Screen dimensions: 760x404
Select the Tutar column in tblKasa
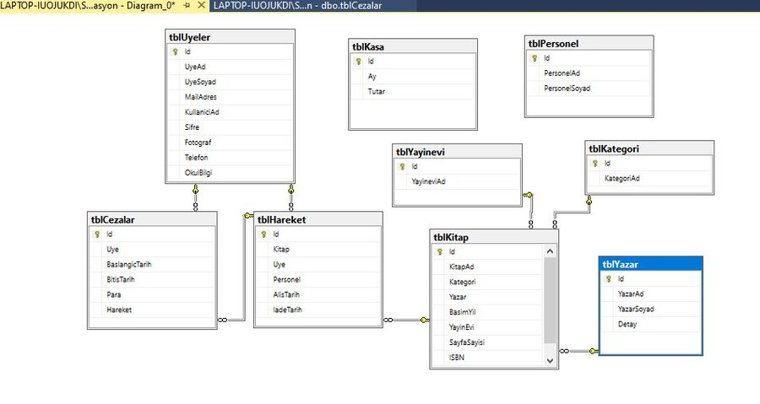(x=413, y=91)
